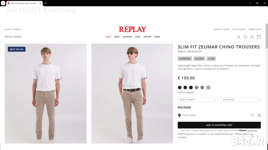Open the browser tab list chevron
Viewport: 268px width, 150px height.
point(3,3)
